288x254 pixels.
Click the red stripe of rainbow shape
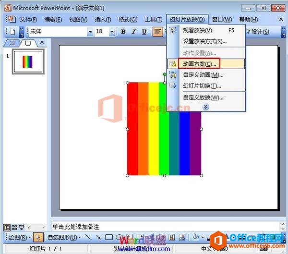point(132,129)
